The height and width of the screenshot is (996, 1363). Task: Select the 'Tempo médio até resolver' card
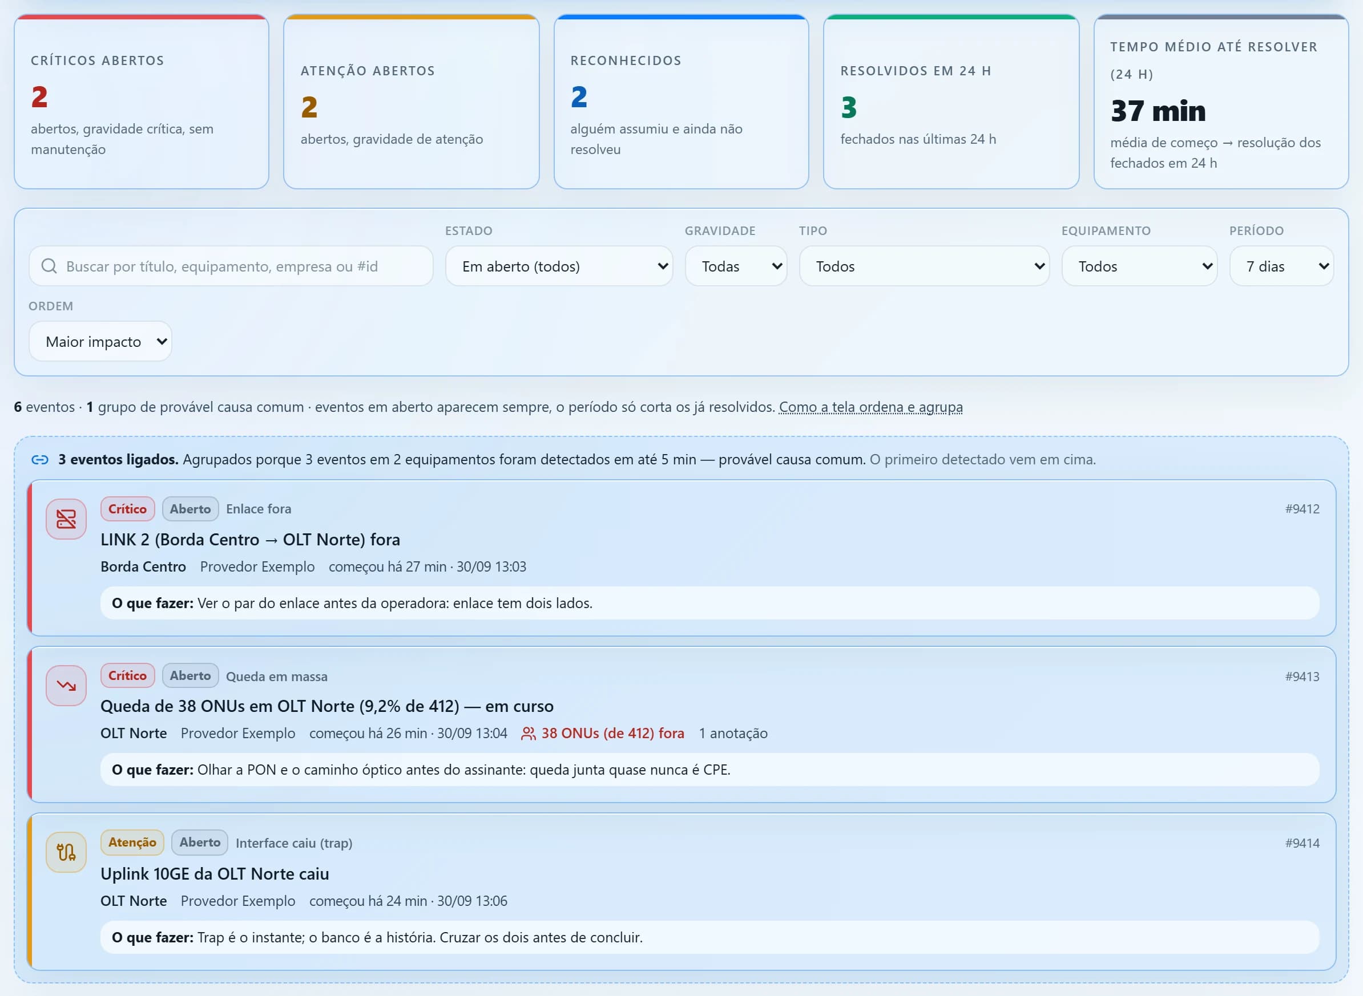tap(1221, 102)
